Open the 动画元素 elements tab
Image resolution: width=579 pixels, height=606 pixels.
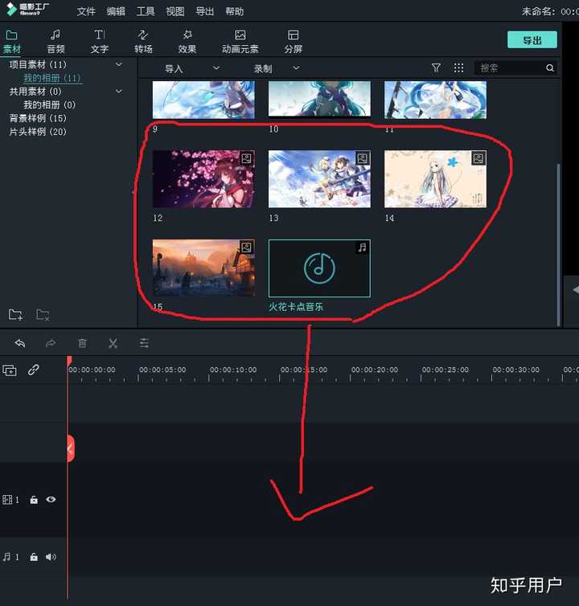(240, 42)
